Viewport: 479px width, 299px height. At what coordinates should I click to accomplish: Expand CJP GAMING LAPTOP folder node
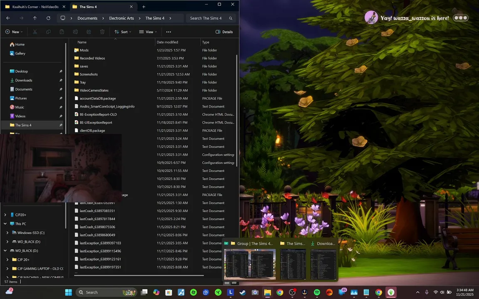click(7, 269)
